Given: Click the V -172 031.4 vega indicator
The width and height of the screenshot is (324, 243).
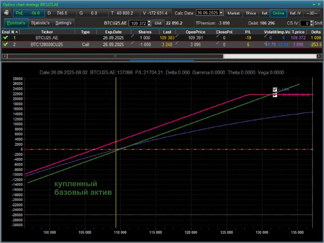Looking at the screenshot, I should pos(155,13).
